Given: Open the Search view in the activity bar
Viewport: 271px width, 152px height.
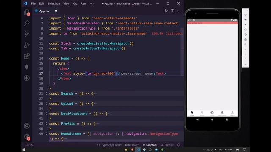Looking at the screenshot, I should (x=27, y=23).
